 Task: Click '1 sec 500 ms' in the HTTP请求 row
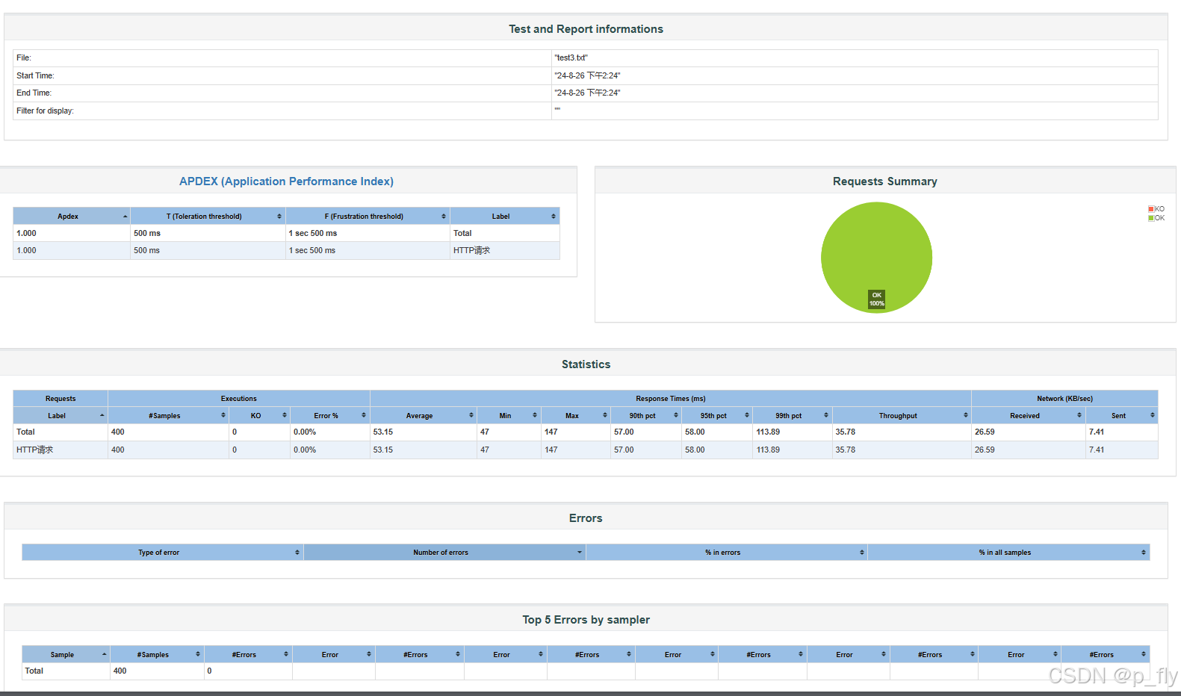[312, 251]
